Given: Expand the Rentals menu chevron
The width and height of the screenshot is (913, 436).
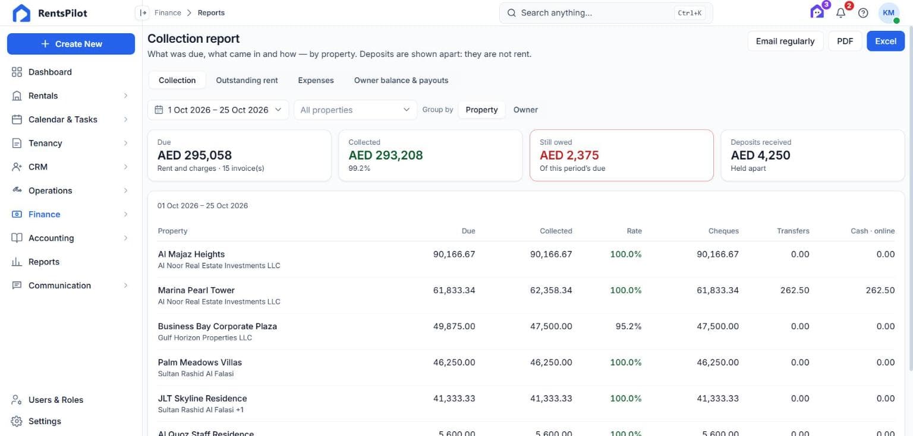Looking at the screenshot, I should (x=125, y=96).
